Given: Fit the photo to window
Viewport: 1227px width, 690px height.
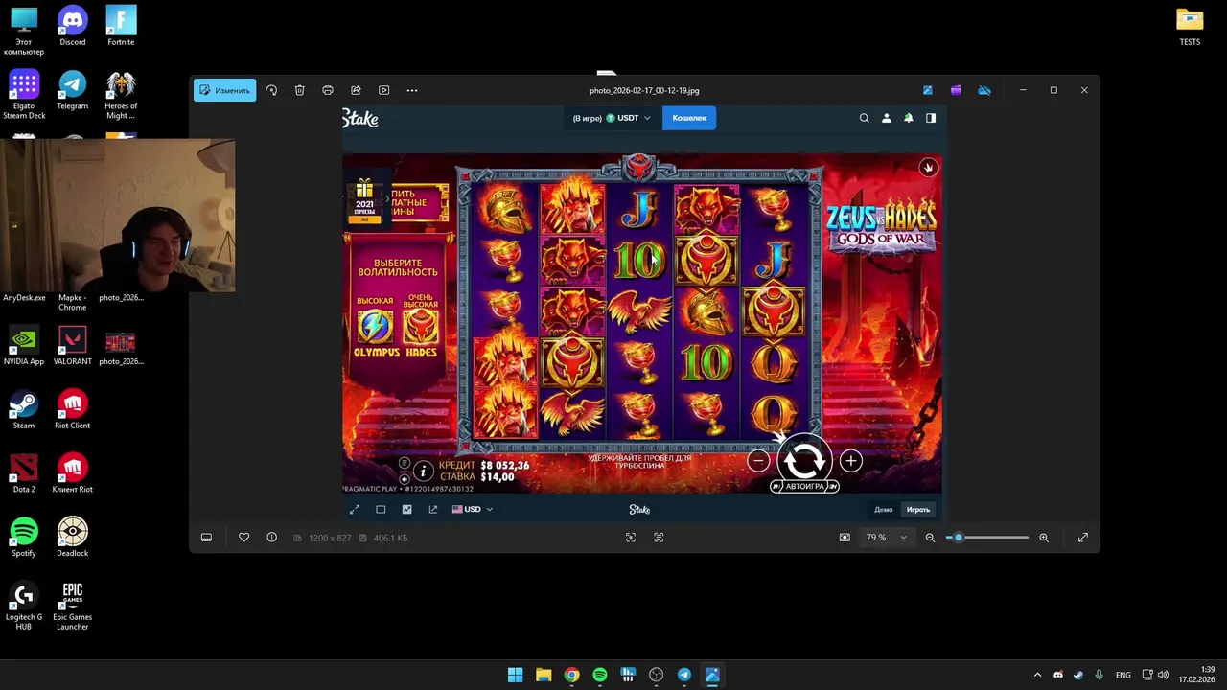Looking at the screenshot, I should click(845, 538).
